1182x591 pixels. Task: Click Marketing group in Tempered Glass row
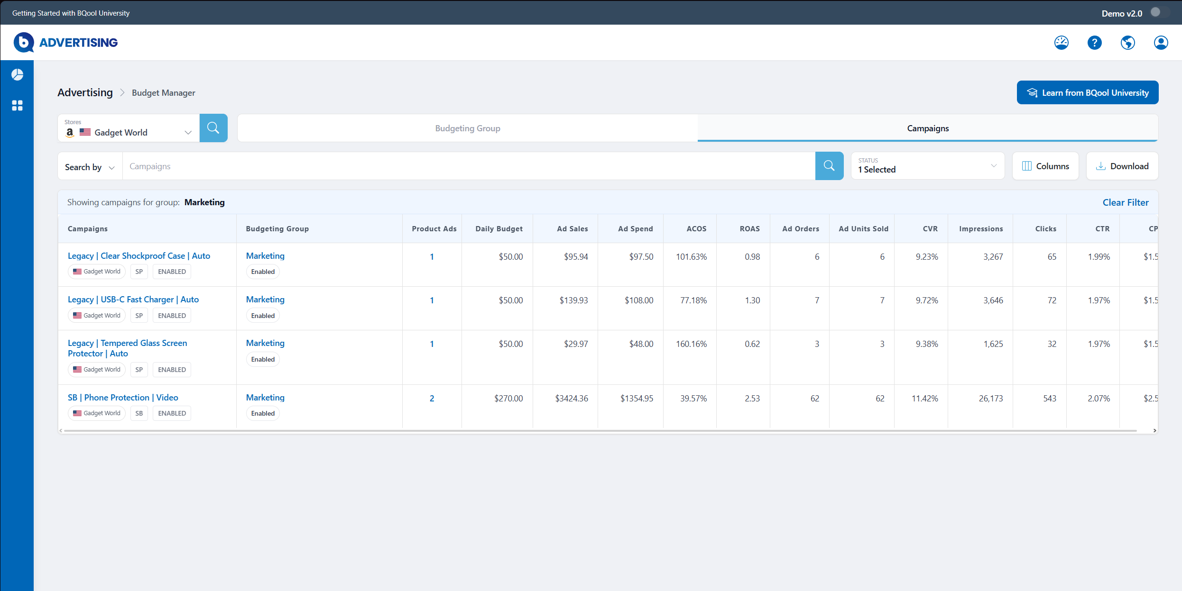(265, 343)
